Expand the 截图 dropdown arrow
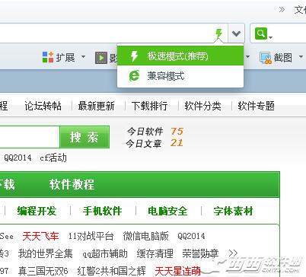Viewport: 306px width, 277px height. click(301, 57)
